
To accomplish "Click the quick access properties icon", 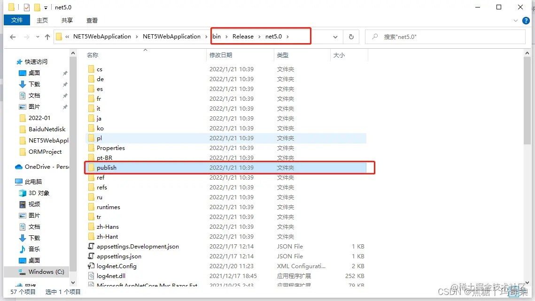I will 27,7.
